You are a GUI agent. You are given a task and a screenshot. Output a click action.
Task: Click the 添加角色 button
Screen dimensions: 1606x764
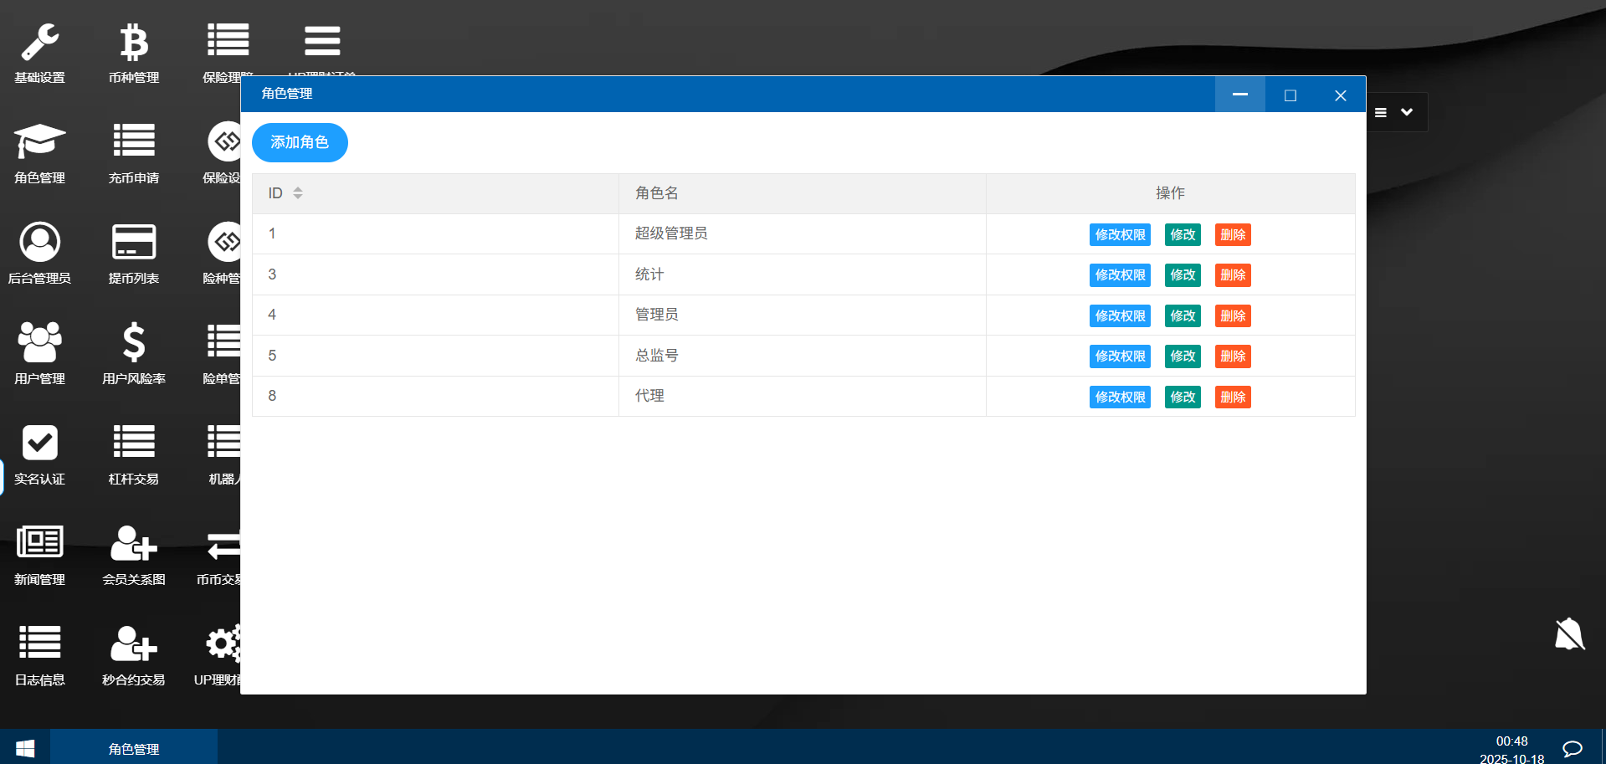pos(300,142)
